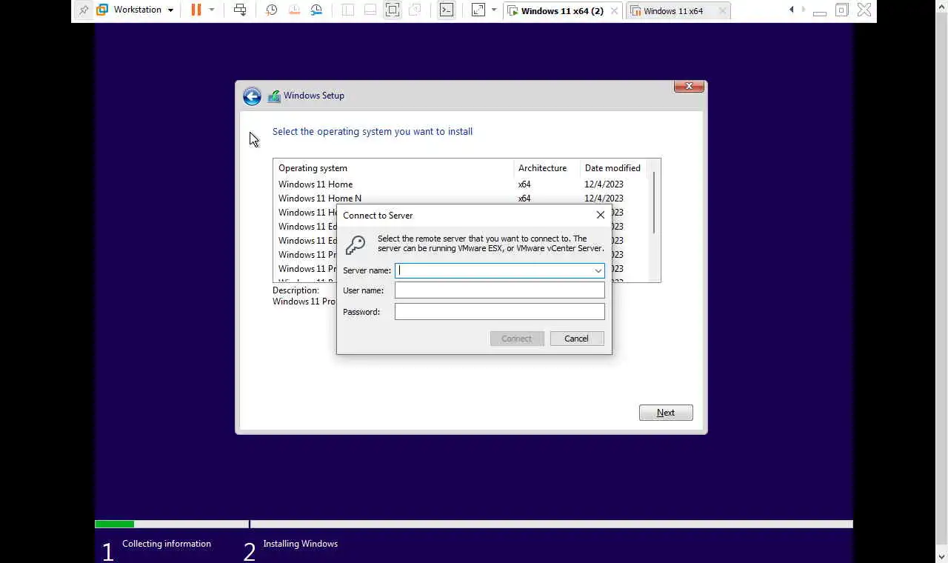The height and width of the screenshot is (563, 948).
Task: Click the Next button in Windows Setup
Action: pos(666,413)
